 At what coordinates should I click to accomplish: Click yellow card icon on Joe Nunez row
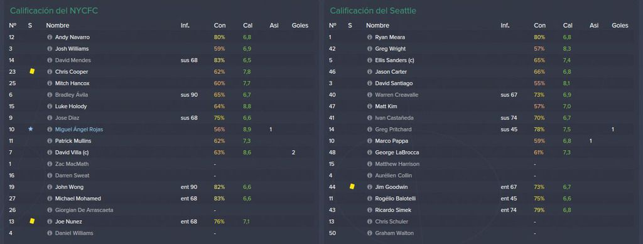(32, 221)
